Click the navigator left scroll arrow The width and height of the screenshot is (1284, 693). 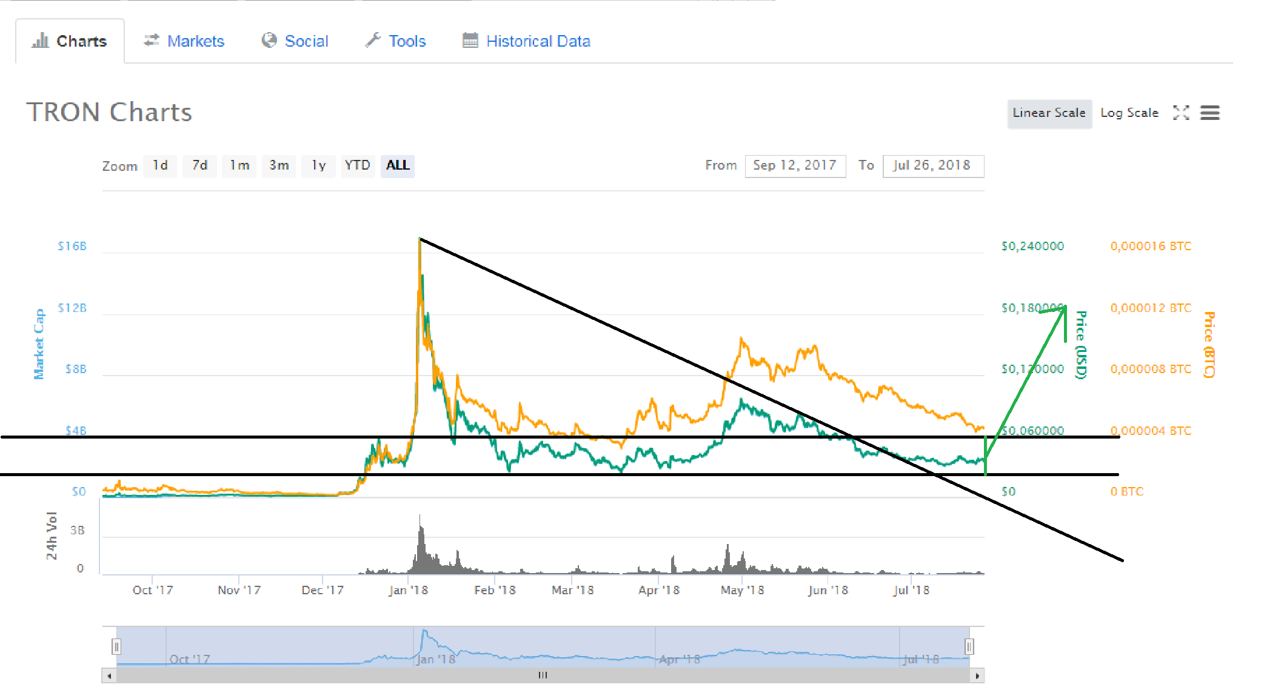(109, 675)
